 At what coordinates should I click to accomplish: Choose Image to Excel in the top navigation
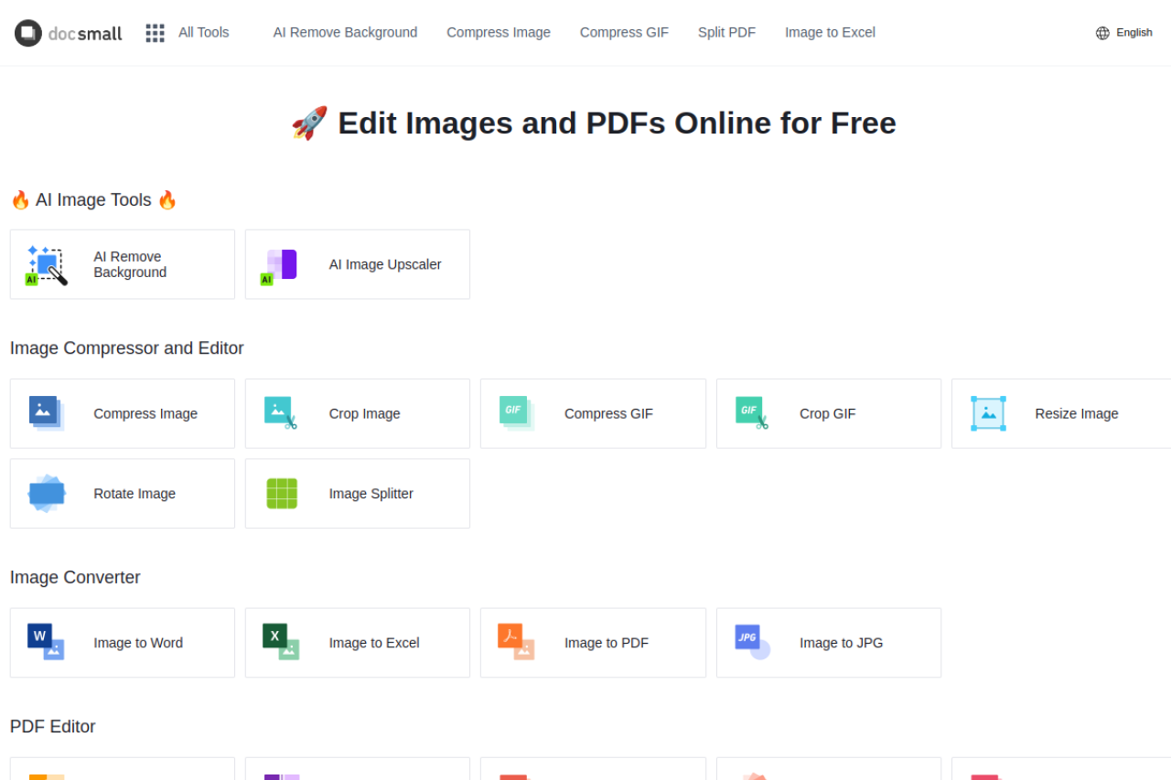[x=830, y=32]
